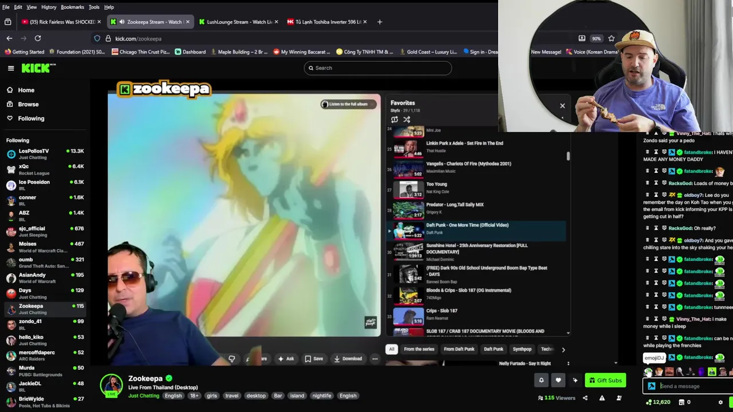Open the Tools menu in Firefox
733x412 pixels.
[94, 7]
